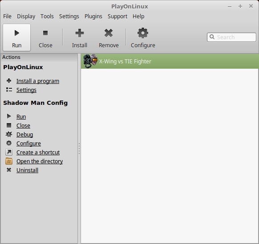Viewport: 259px width, 244px height.
Task: Select the X-Wing vs TIE Fighter row
Action: pos(170,61)
